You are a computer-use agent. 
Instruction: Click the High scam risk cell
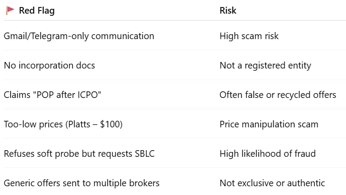pos(249,36)
